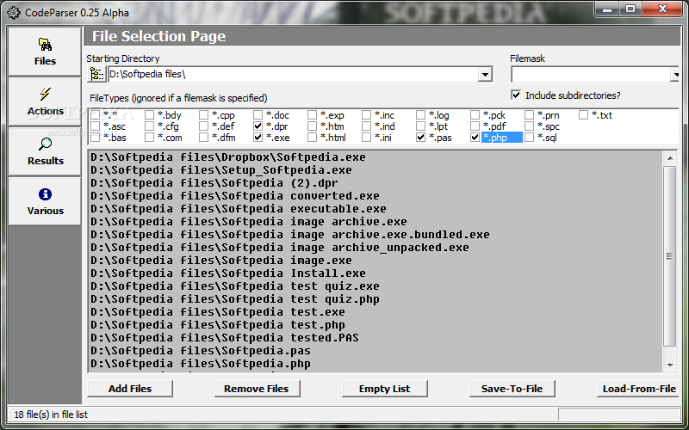Viewport: 689px width, 430px height.
Task: Uncheck the *.pas file type
Action: pyautogui.click(x=420, y=138)
